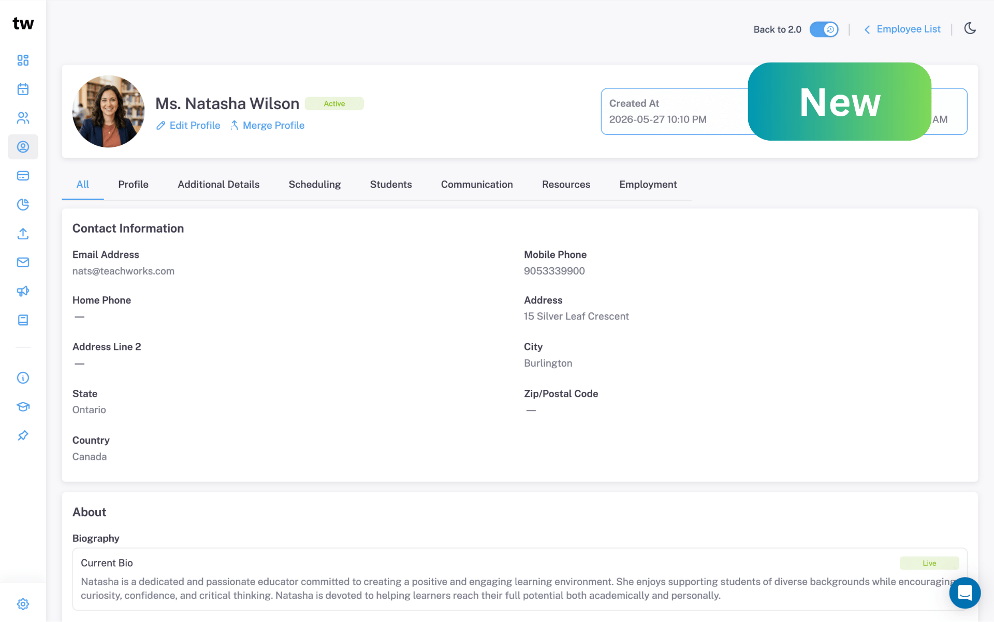Open the Resources tab
Screen dimensions: 994x622
pos(566,185)
